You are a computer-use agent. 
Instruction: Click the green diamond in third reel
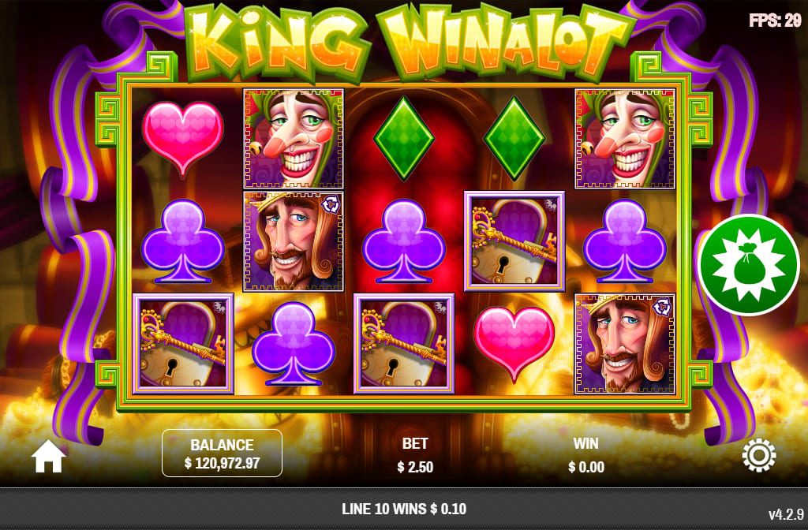404,139
